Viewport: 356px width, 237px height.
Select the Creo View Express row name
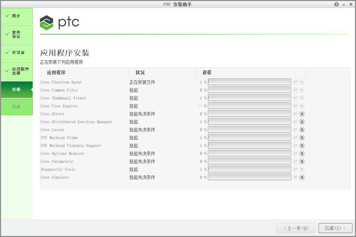(59, 106)
